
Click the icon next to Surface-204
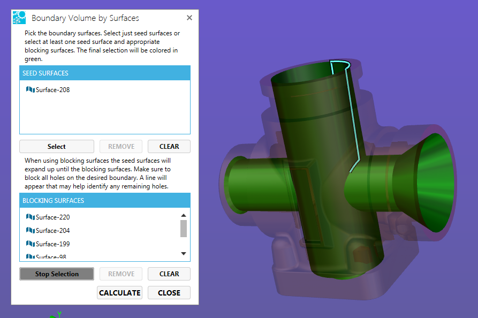click(30, 231)
